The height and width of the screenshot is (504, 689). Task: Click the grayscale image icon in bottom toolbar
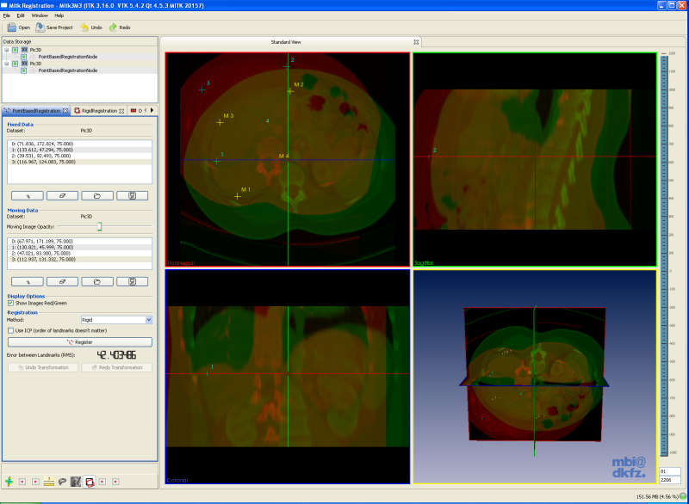76,482
